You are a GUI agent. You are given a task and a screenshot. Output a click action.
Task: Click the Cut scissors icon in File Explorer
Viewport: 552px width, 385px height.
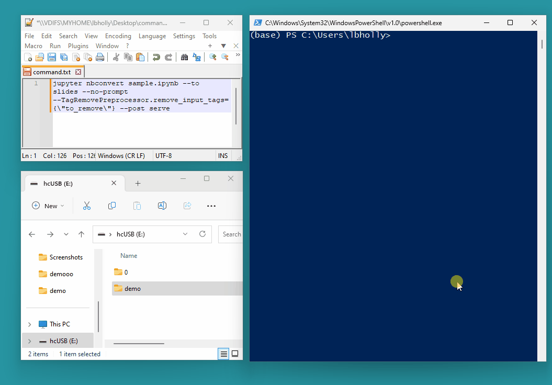[87, 206]
